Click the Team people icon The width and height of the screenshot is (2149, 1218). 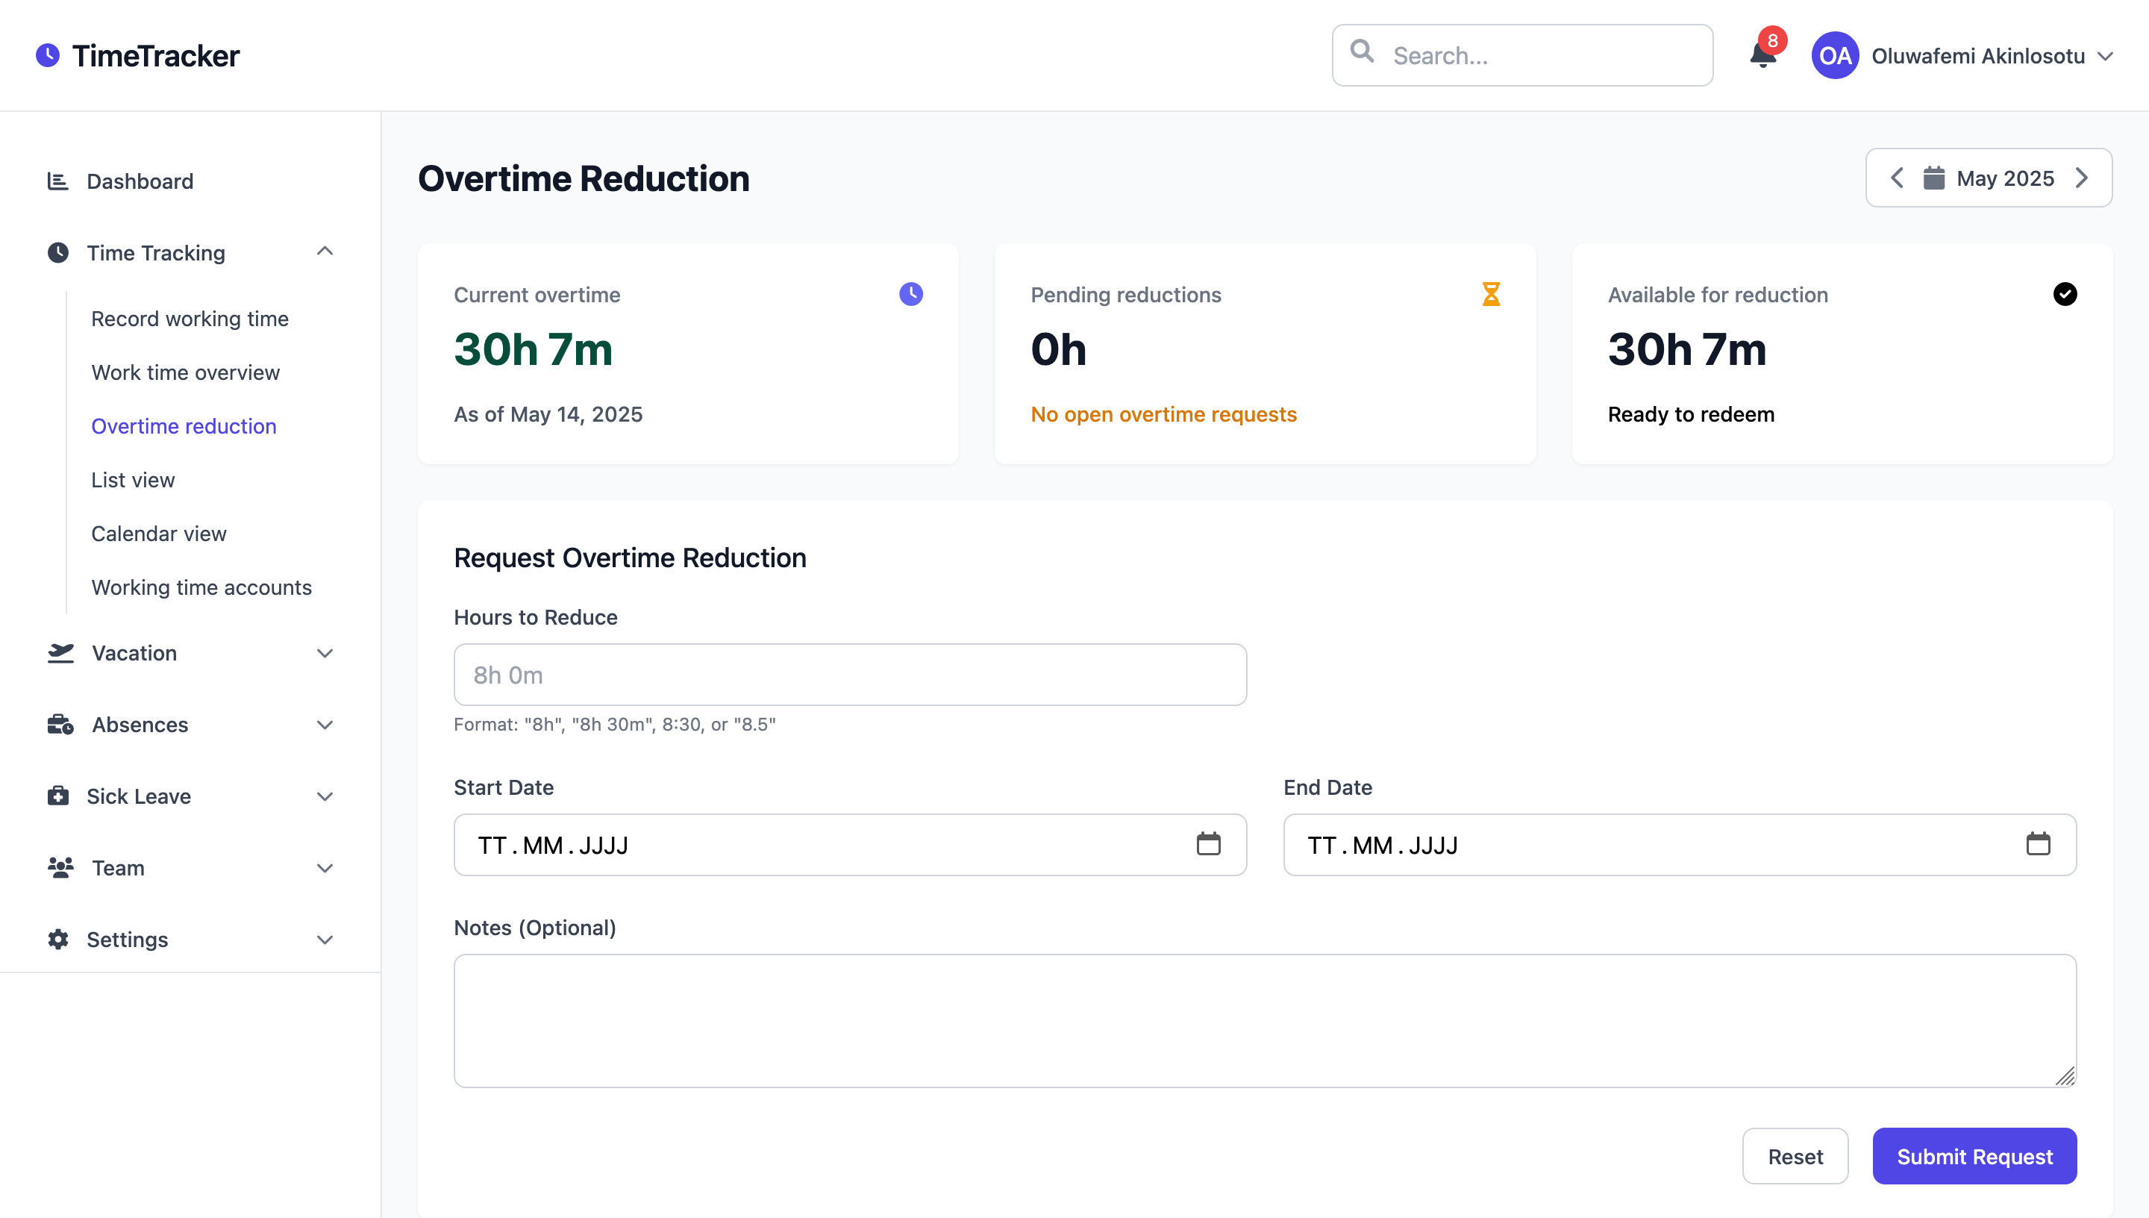click(x=60, y=867)
